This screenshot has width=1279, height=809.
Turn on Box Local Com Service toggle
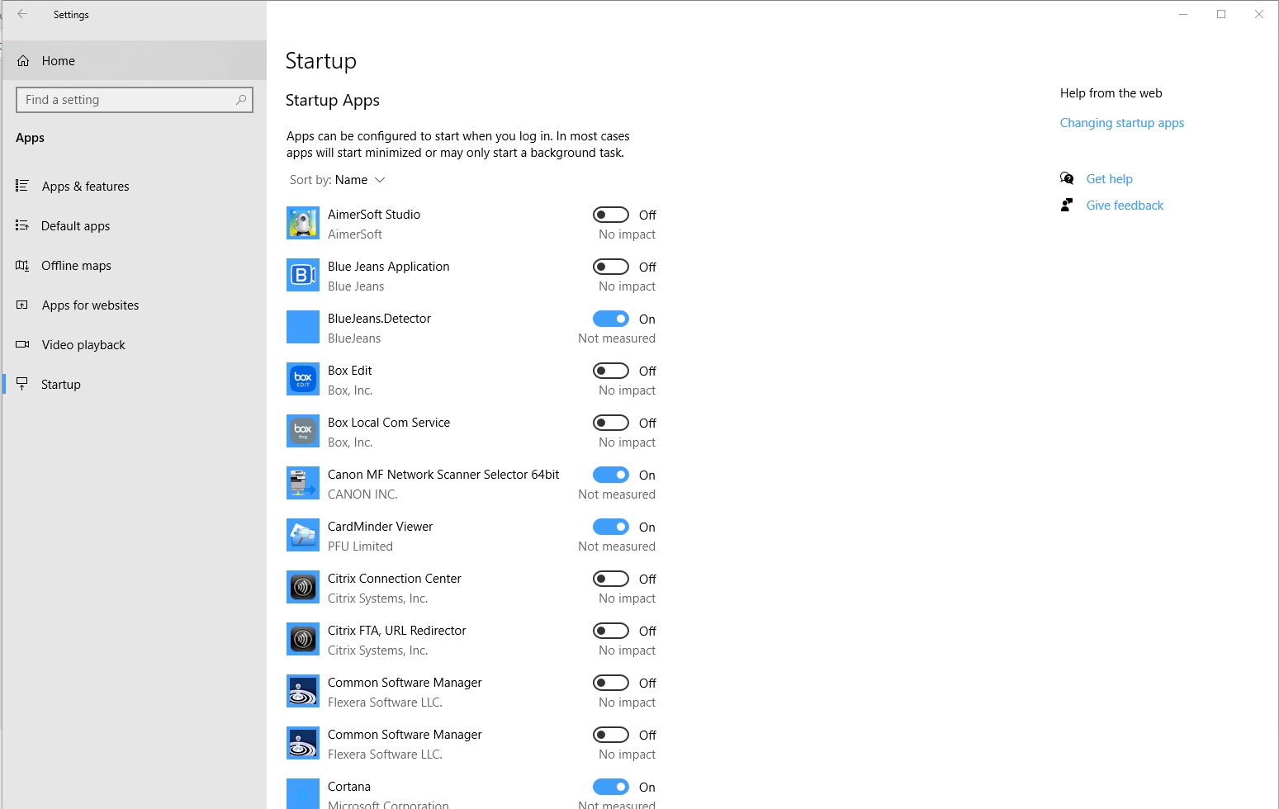(x=611, y=423)
